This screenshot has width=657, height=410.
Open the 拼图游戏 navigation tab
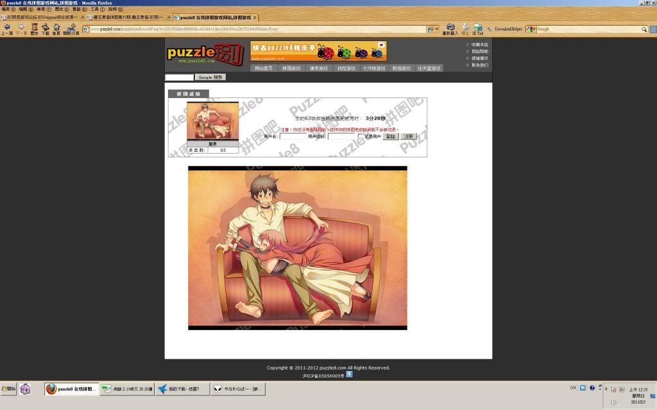(291, 68)
